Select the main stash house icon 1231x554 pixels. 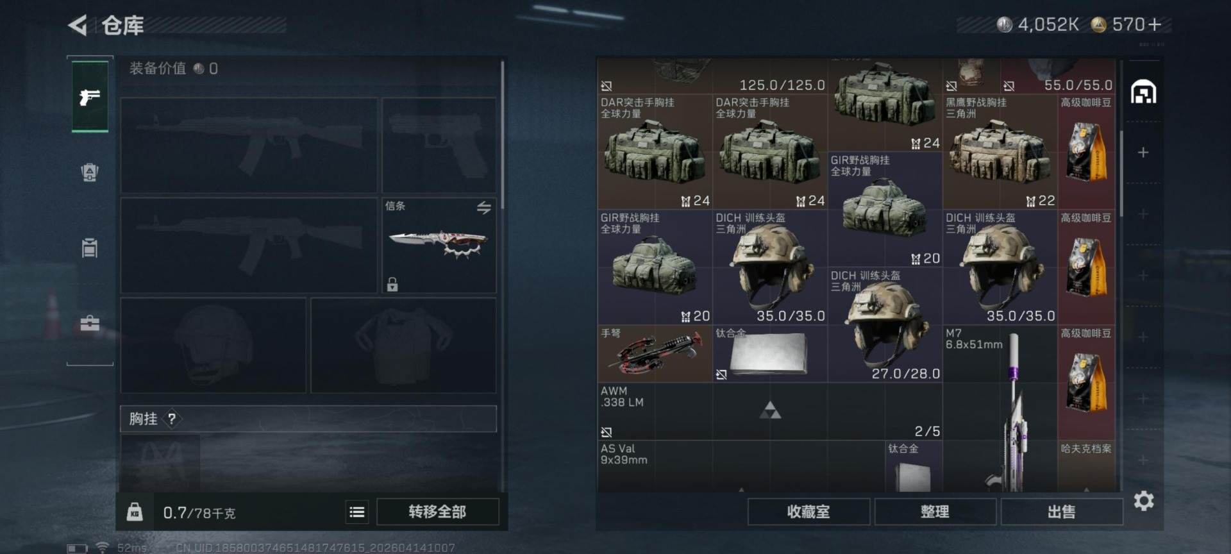[x=1144, y=92]
